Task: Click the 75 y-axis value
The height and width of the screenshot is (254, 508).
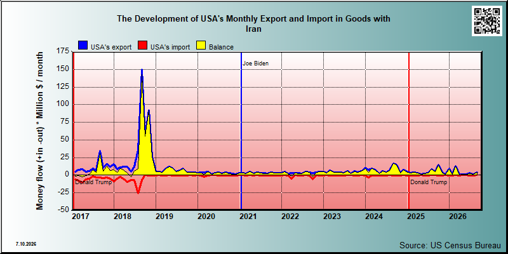Action: coord(65,122)
